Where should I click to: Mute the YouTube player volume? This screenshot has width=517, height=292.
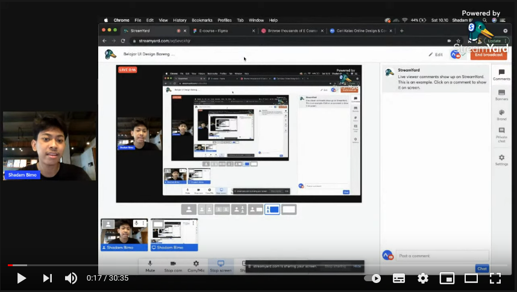pos(71,278)
